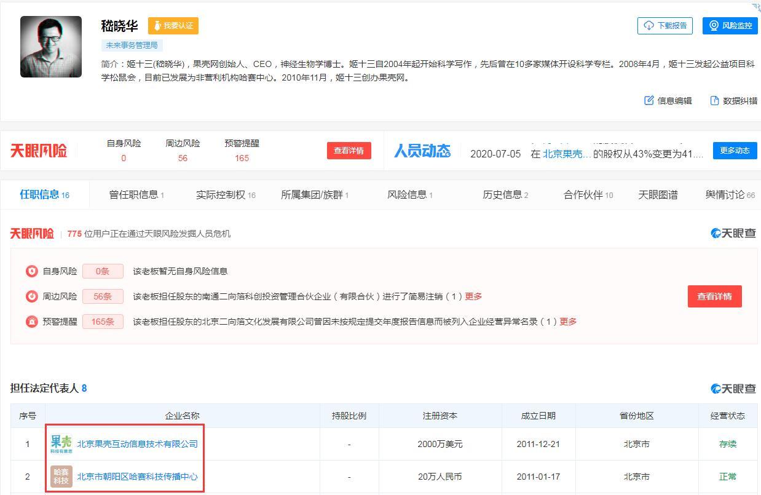The image size is (761, 495).
Task: Click 更多 after the 周边风险 description
Action: 473,296
